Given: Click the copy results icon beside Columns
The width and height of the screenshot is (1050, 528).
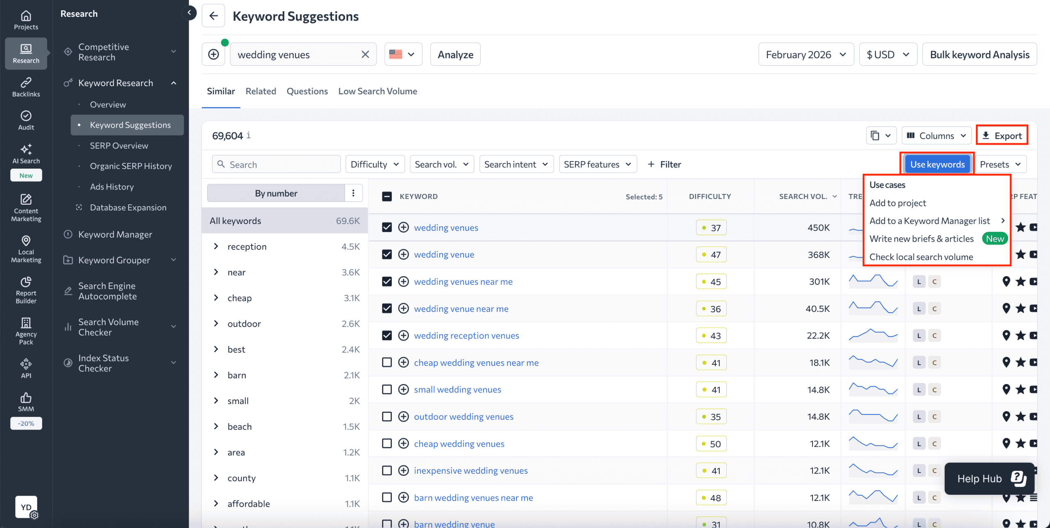Looking at the screenshot, I should pos(881,135).
